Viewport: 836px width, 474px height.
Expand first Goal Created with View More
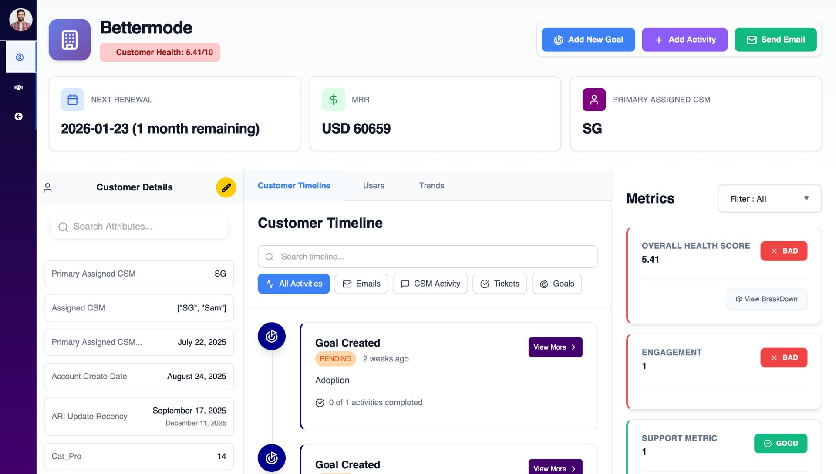point(555,347)
